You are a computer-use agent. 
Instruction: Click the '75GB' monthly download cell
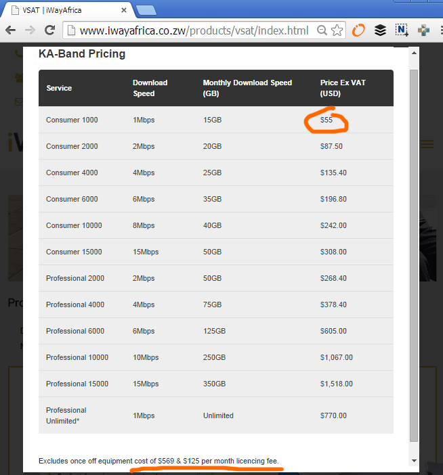tap(212, 304)
